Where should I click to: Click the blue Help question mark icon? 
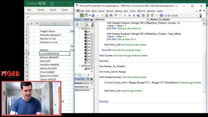click(x=161, y=15)
